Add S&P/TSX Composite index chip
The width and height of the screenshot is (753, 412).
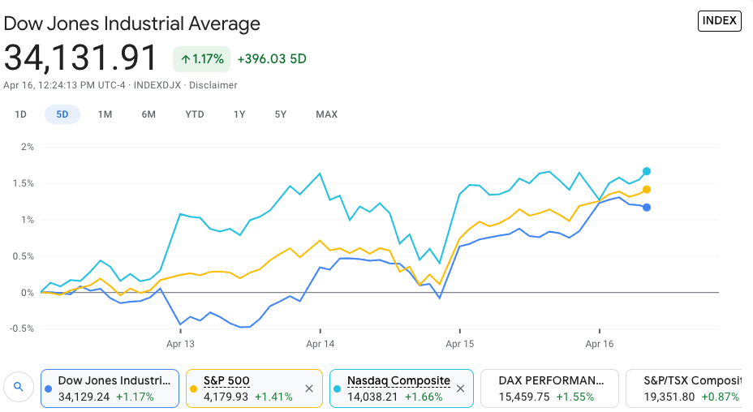[x=684, y=388]
